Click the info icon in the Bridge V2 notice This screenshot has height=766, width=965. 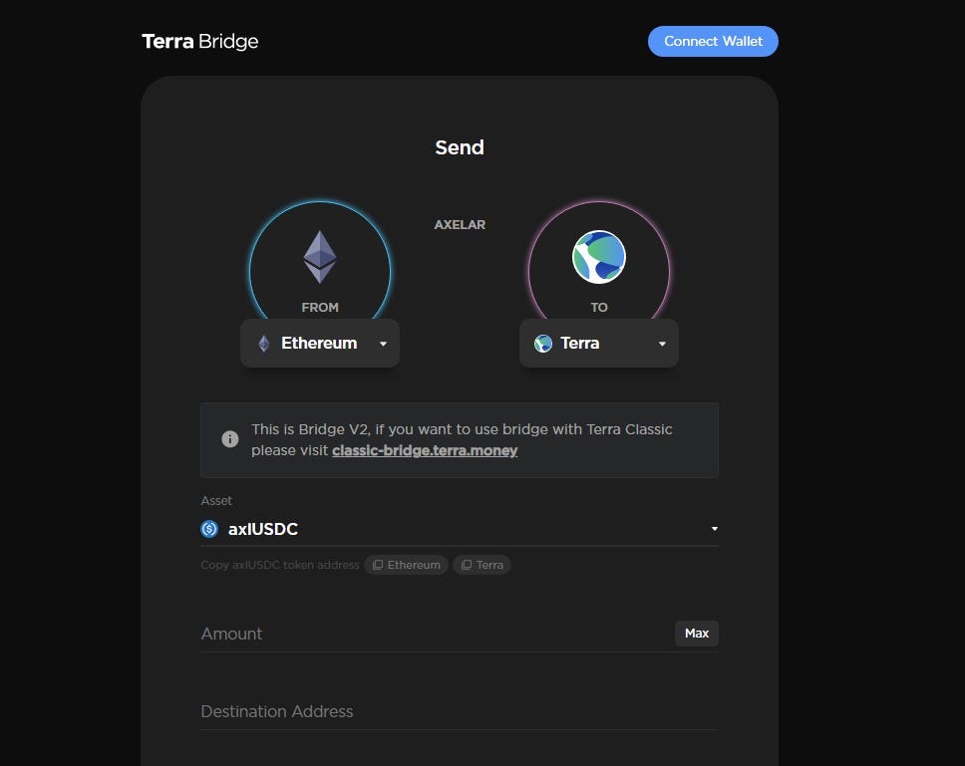[229, 439]
